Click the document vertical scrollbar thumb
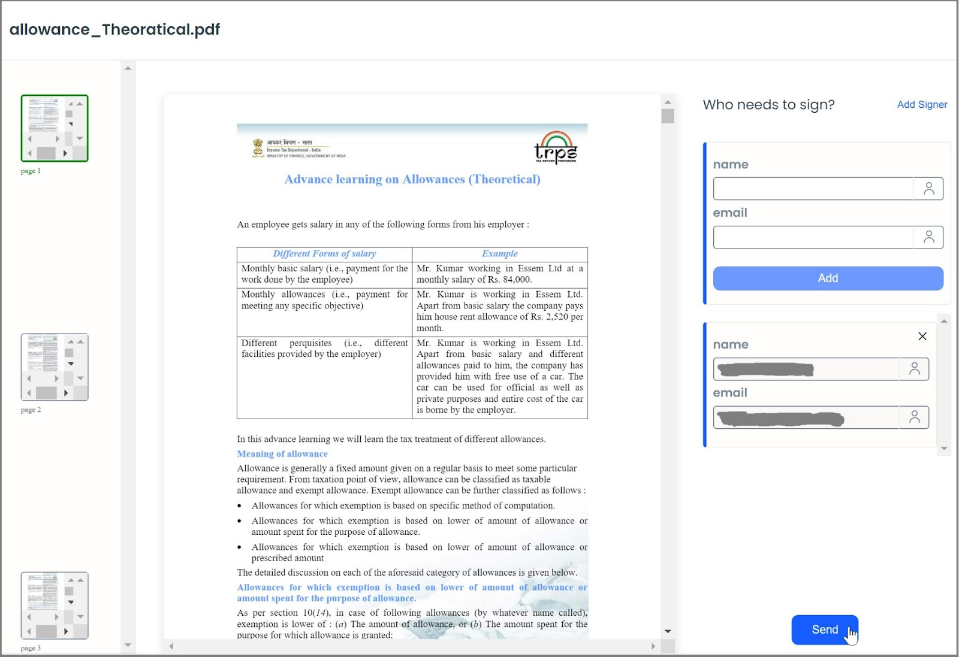 point(668,116)
